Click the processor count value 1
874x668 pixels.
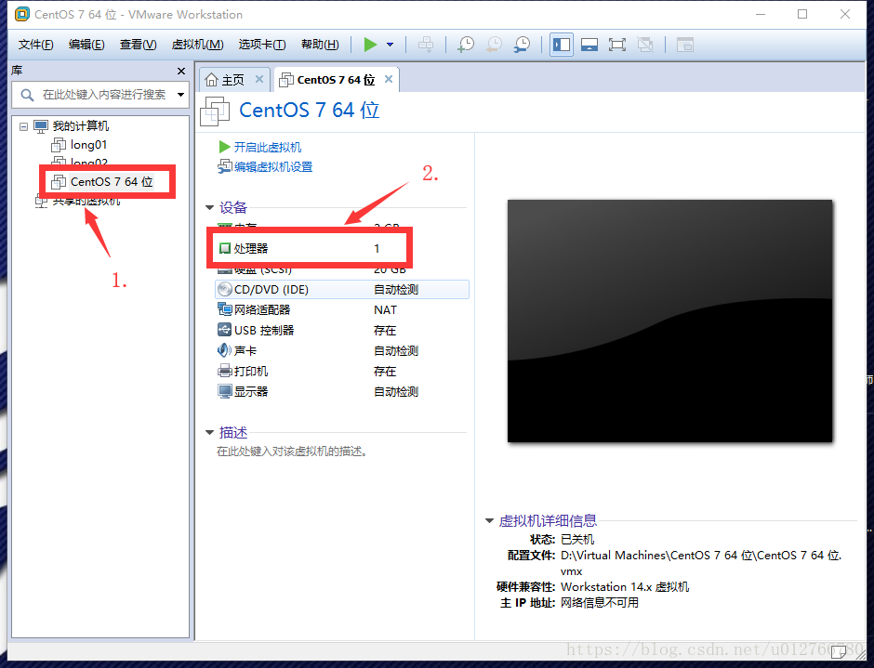377,248
